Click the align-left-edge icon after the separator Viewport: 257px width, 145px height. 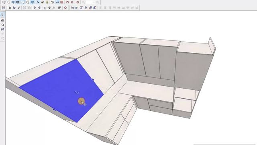point(72,8)
